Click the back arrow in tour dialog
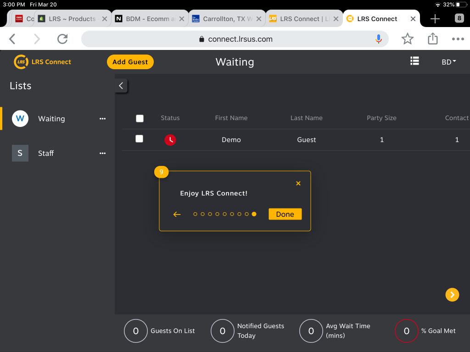The image size is (470, 352). [x=177, y=214]
